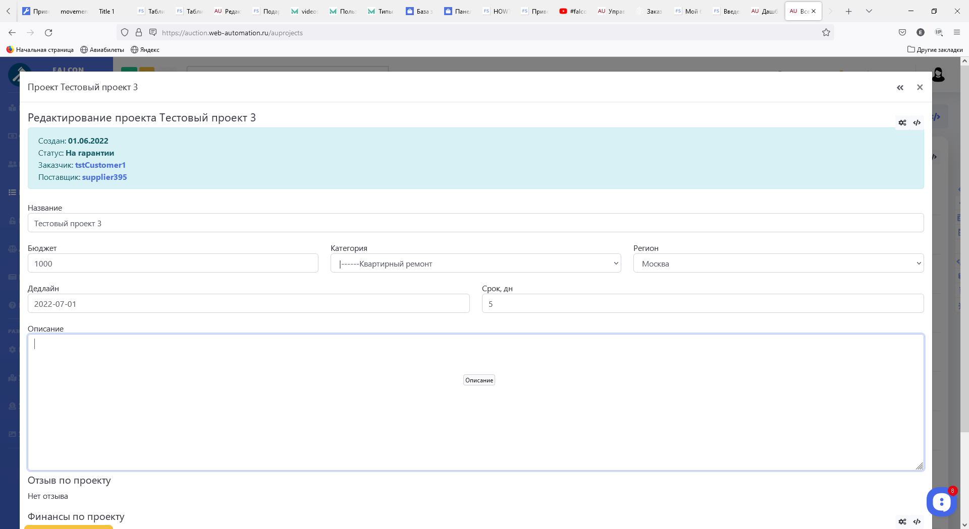
Task: Open the chat support widget
Action: tap(941, 502)
